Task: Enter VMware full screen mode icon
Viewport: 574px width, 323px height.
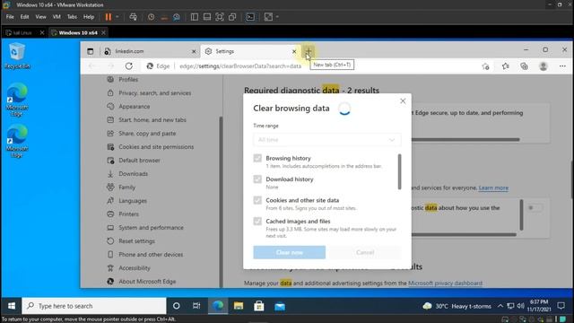Action: (x=220, y=17)
